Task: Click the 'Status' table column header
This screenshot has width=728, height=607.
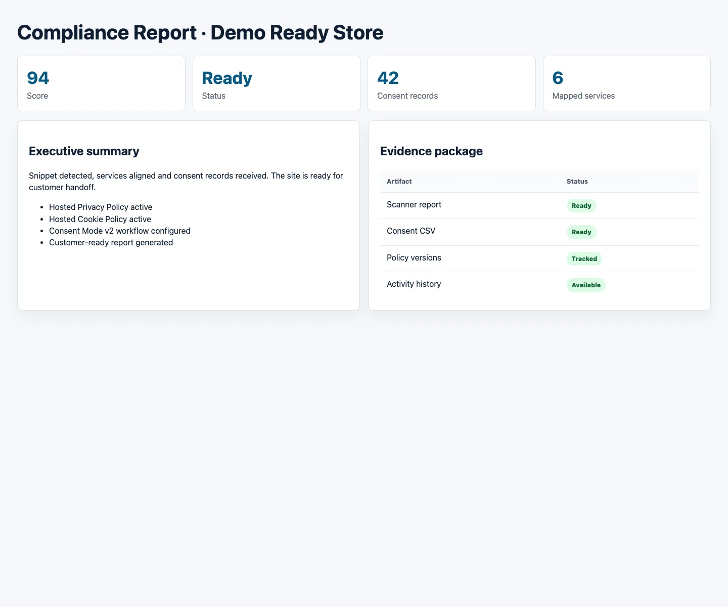Action: [x=577, y=181]
